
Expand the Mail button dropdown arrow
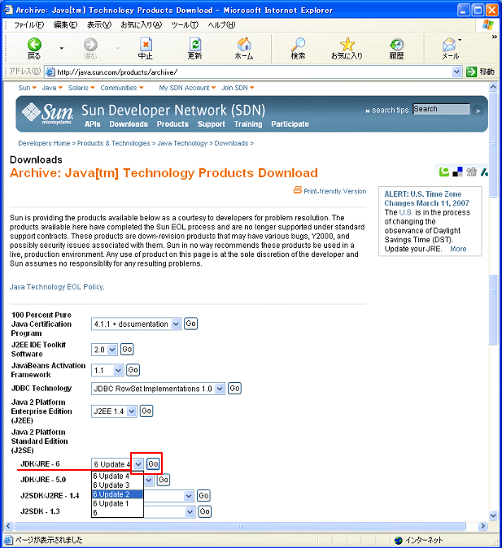pyautogui.click(x=460, y=40)
